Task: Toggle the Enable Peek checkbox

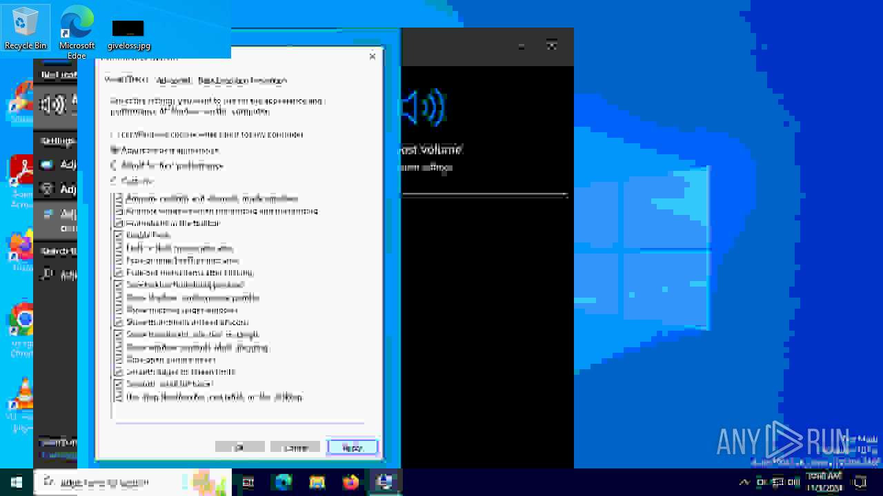Action: pos(119,235)
